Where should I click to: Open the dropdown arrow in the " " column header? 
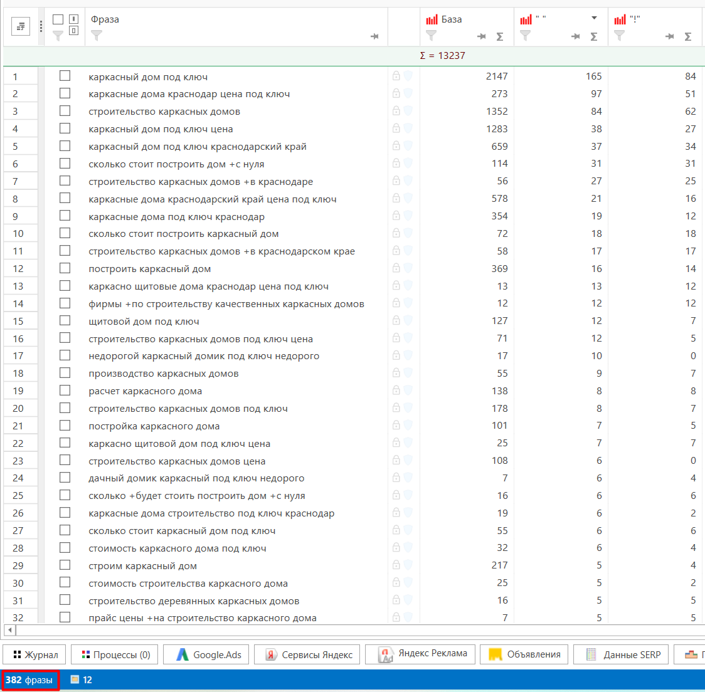coord(594,18)
